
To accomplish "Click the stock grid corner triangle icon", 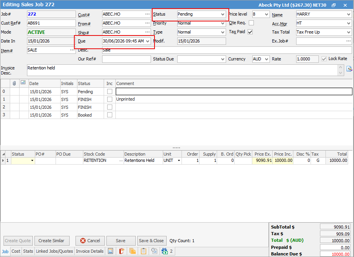I will pos(4,154).
